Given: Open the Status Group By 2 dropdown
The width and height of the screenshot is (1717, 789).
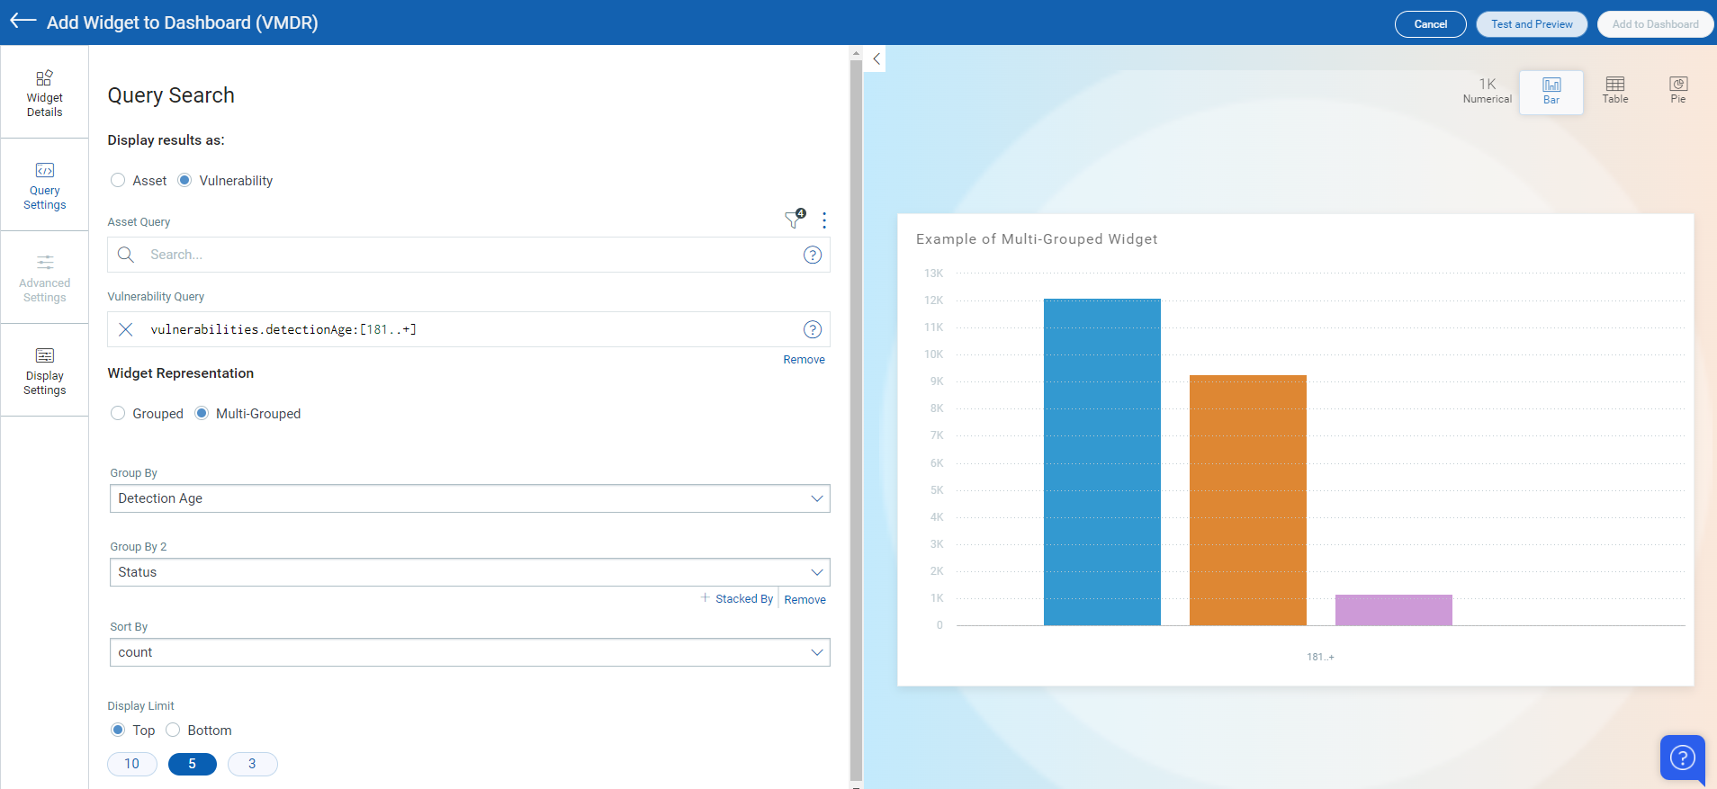Looking at the screenshot, I should coord(469,572).
